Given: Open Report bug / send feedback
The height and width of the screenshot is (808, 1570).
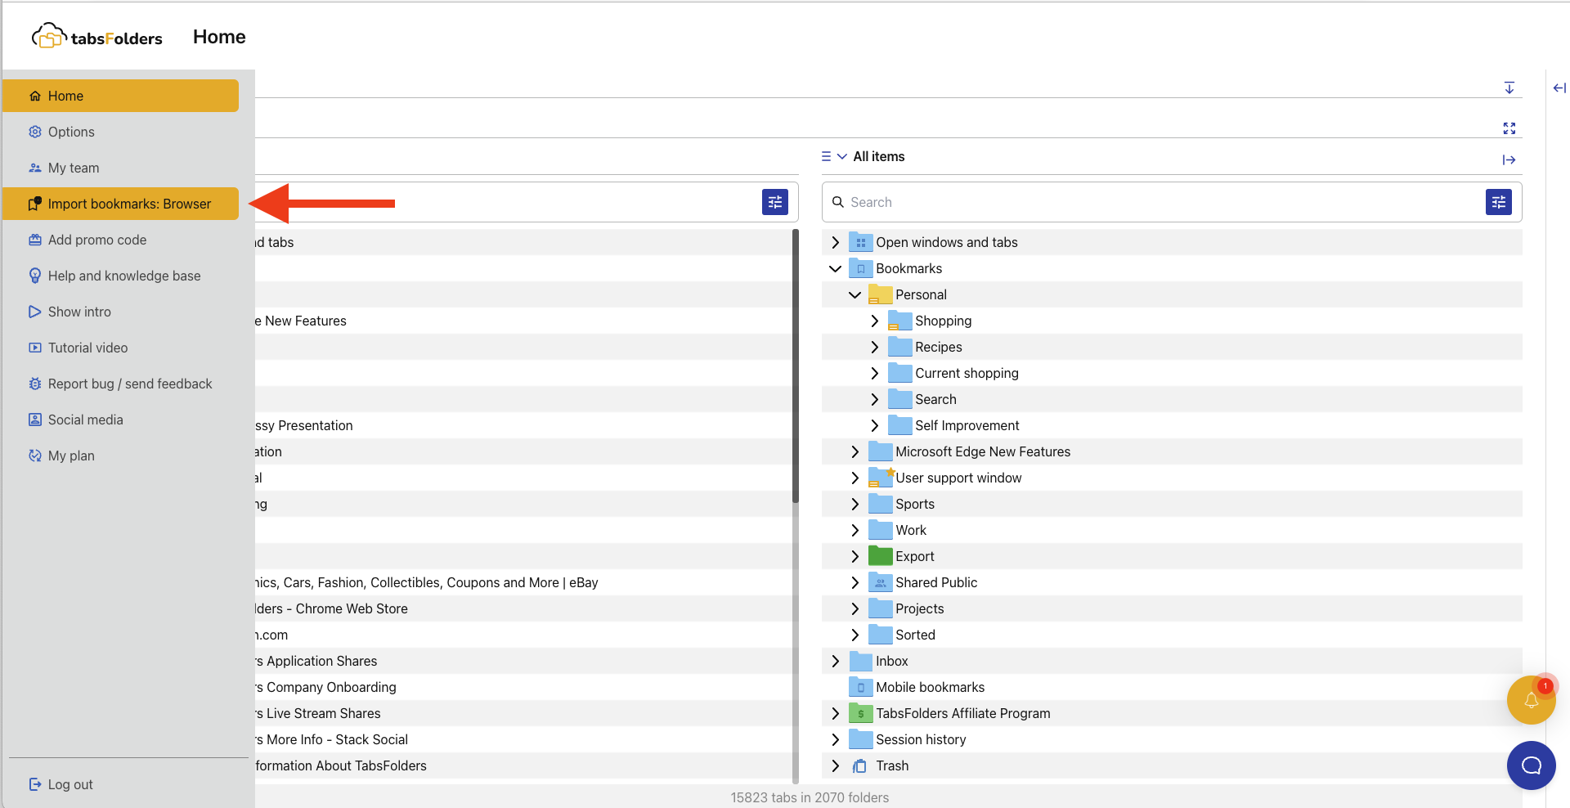Looking at the screenshot, I should 121,384.
